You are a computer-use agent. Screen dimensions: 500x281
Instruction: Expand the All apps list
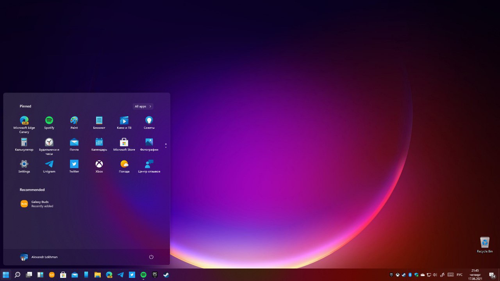(x=143, y=106)
